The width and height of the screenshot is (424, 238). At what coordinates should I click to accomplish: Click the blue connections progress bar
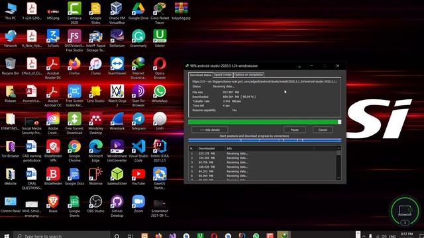click(x=265, y=140)
